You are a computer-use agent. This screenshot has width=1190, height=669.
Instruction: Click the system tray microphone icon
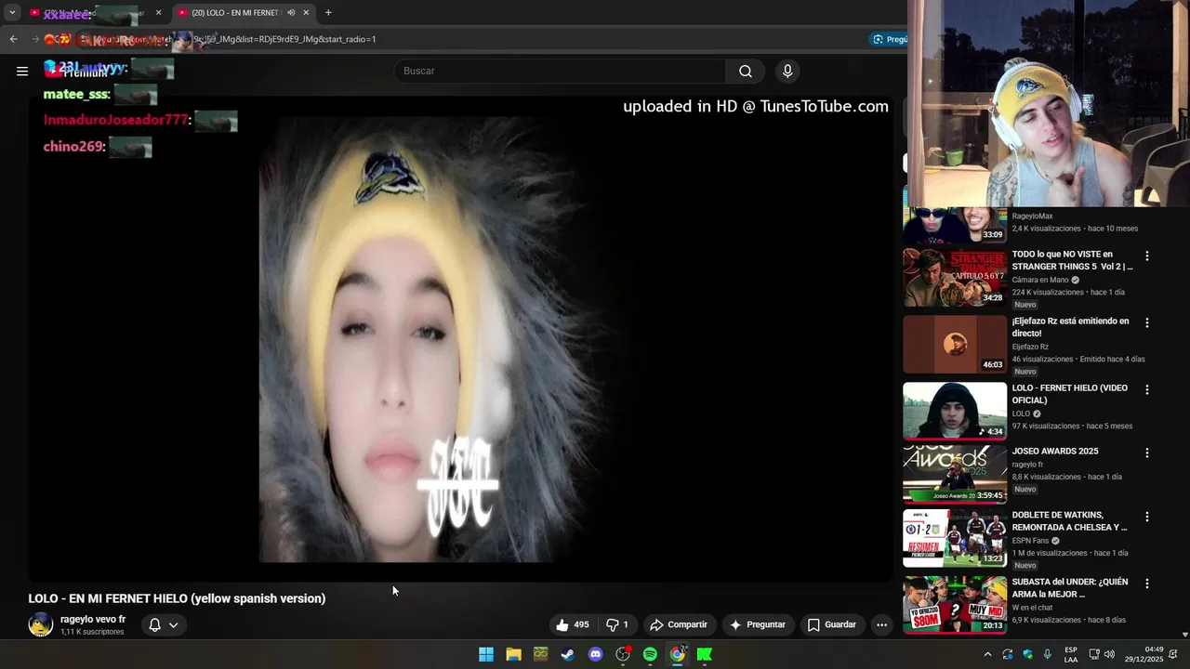click(x=1048, y=654)
